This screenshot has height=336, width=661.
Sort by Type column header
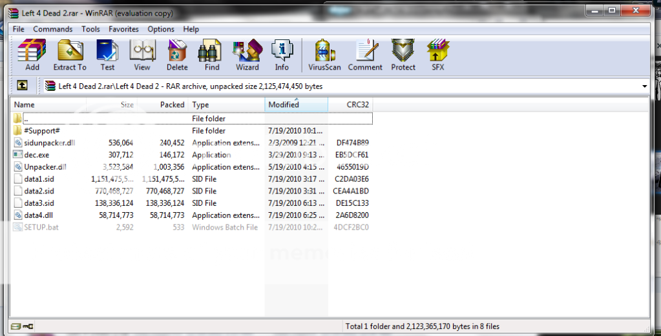click(x=226, y=104)
